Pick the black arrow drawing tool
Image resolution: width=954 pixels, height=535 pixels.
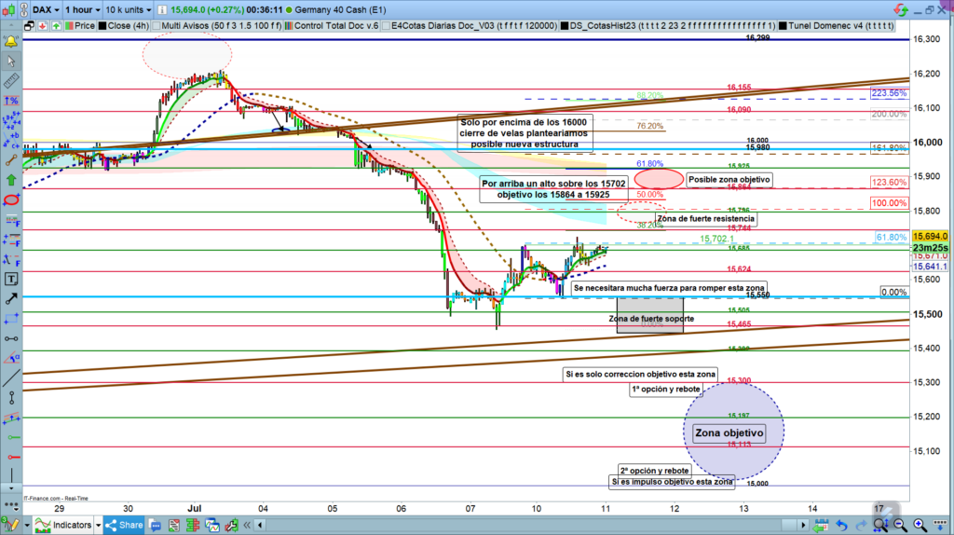11,298
